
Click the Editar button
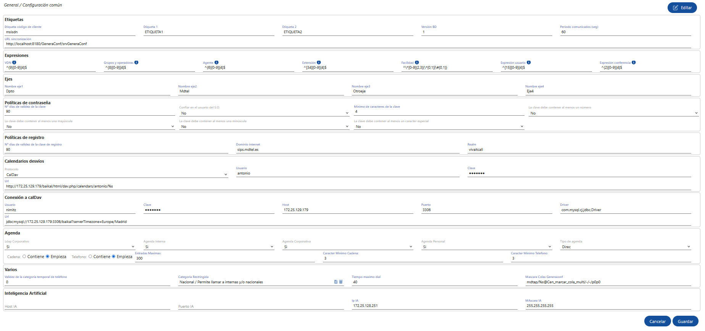click(x=682, y=8)
